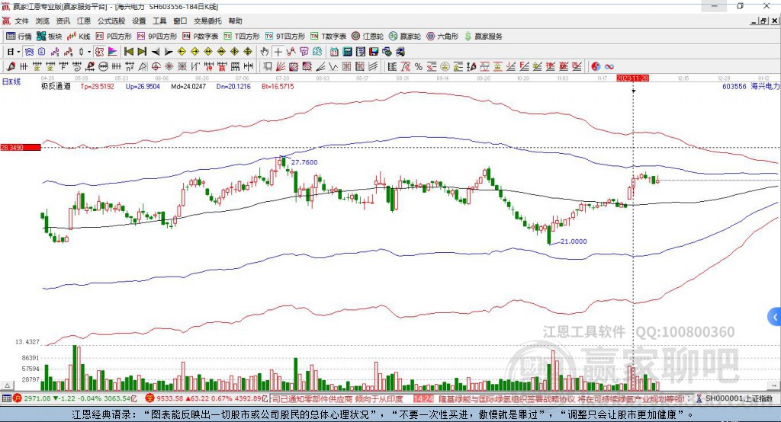The height and width of the screenshot is (422, 781).
Task: Select the 2023-11-28 date marker
Action: [x=632, y=78]
